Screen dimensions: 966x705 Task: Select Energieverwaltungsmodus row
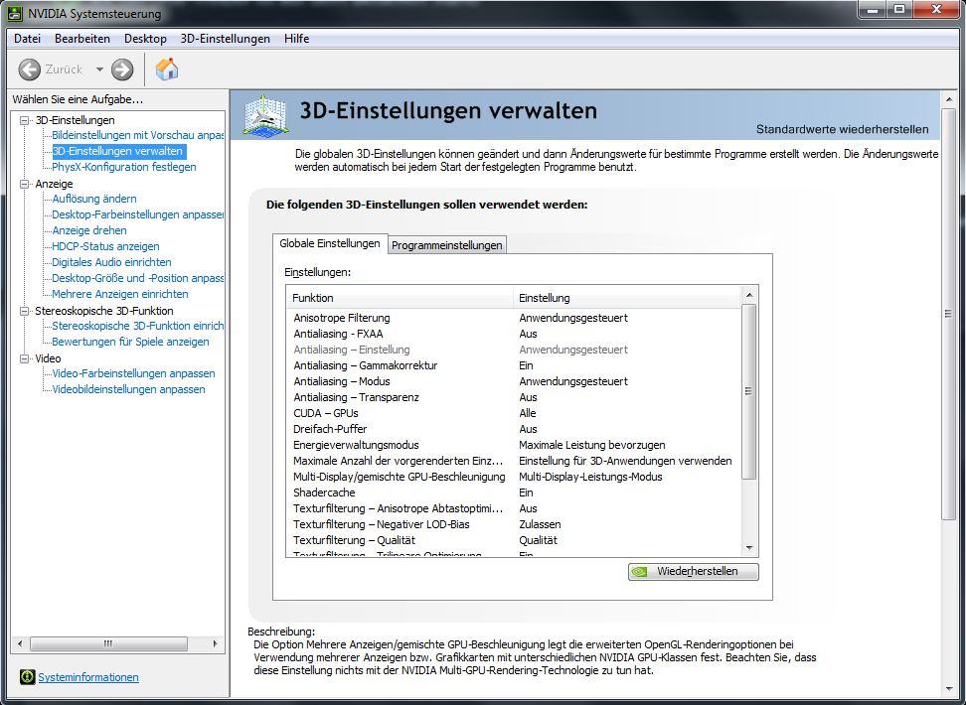coord(515,445)
